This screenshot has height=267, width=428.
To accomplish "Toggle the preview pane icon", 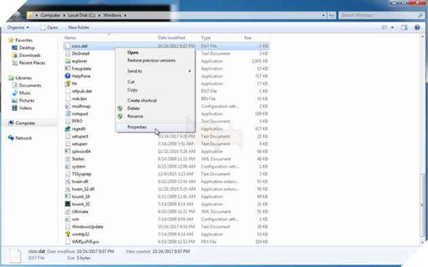I will click(x=404, y=27).
